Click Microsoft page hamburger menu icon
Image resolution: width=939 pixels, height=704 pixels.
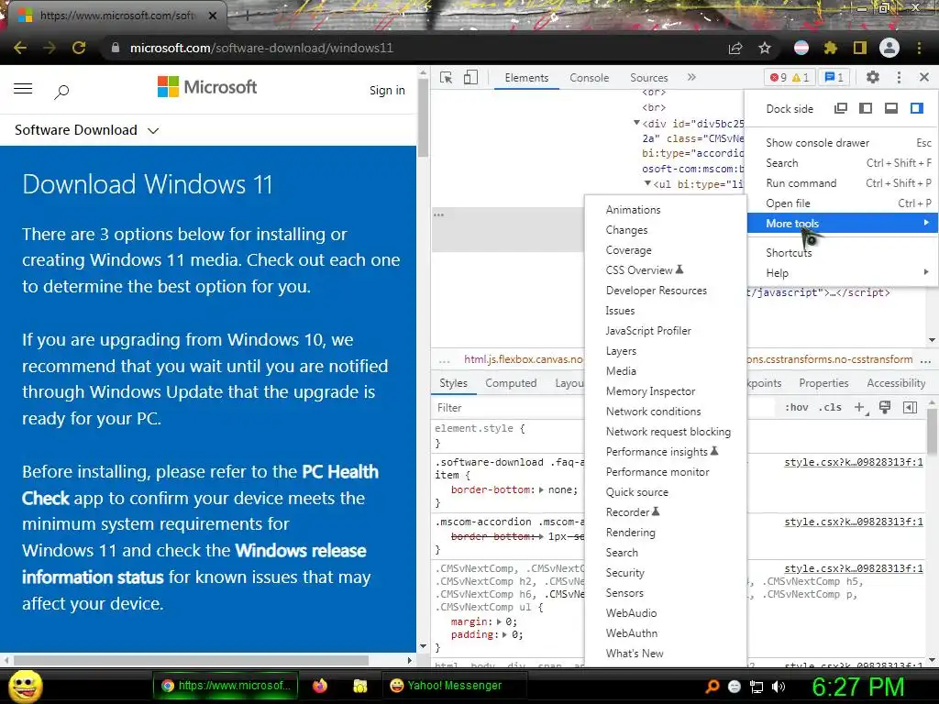pos(23,89)
